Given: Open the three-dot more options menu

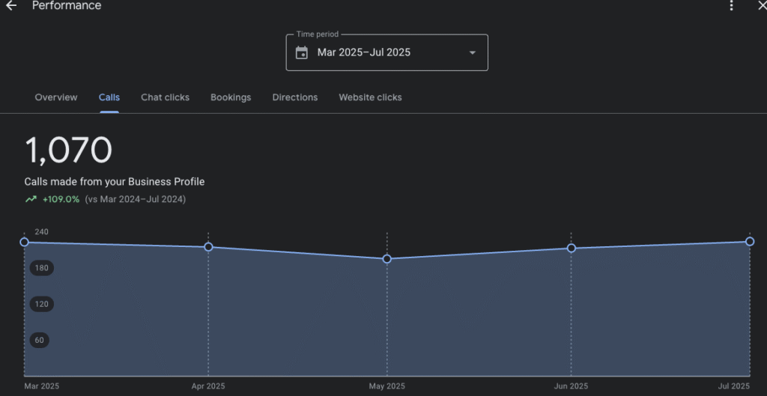Looking at the screenshot, I should coord(732,6).
